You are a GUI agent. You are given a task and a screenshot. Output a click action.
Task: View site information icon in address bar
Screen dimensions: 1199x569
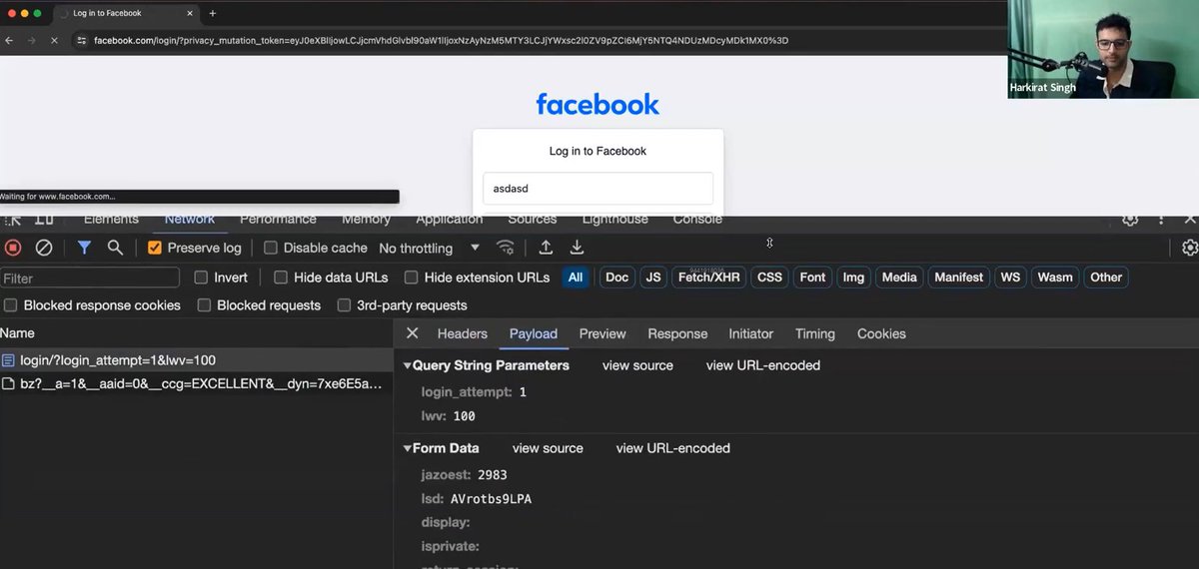click(81, 40)
